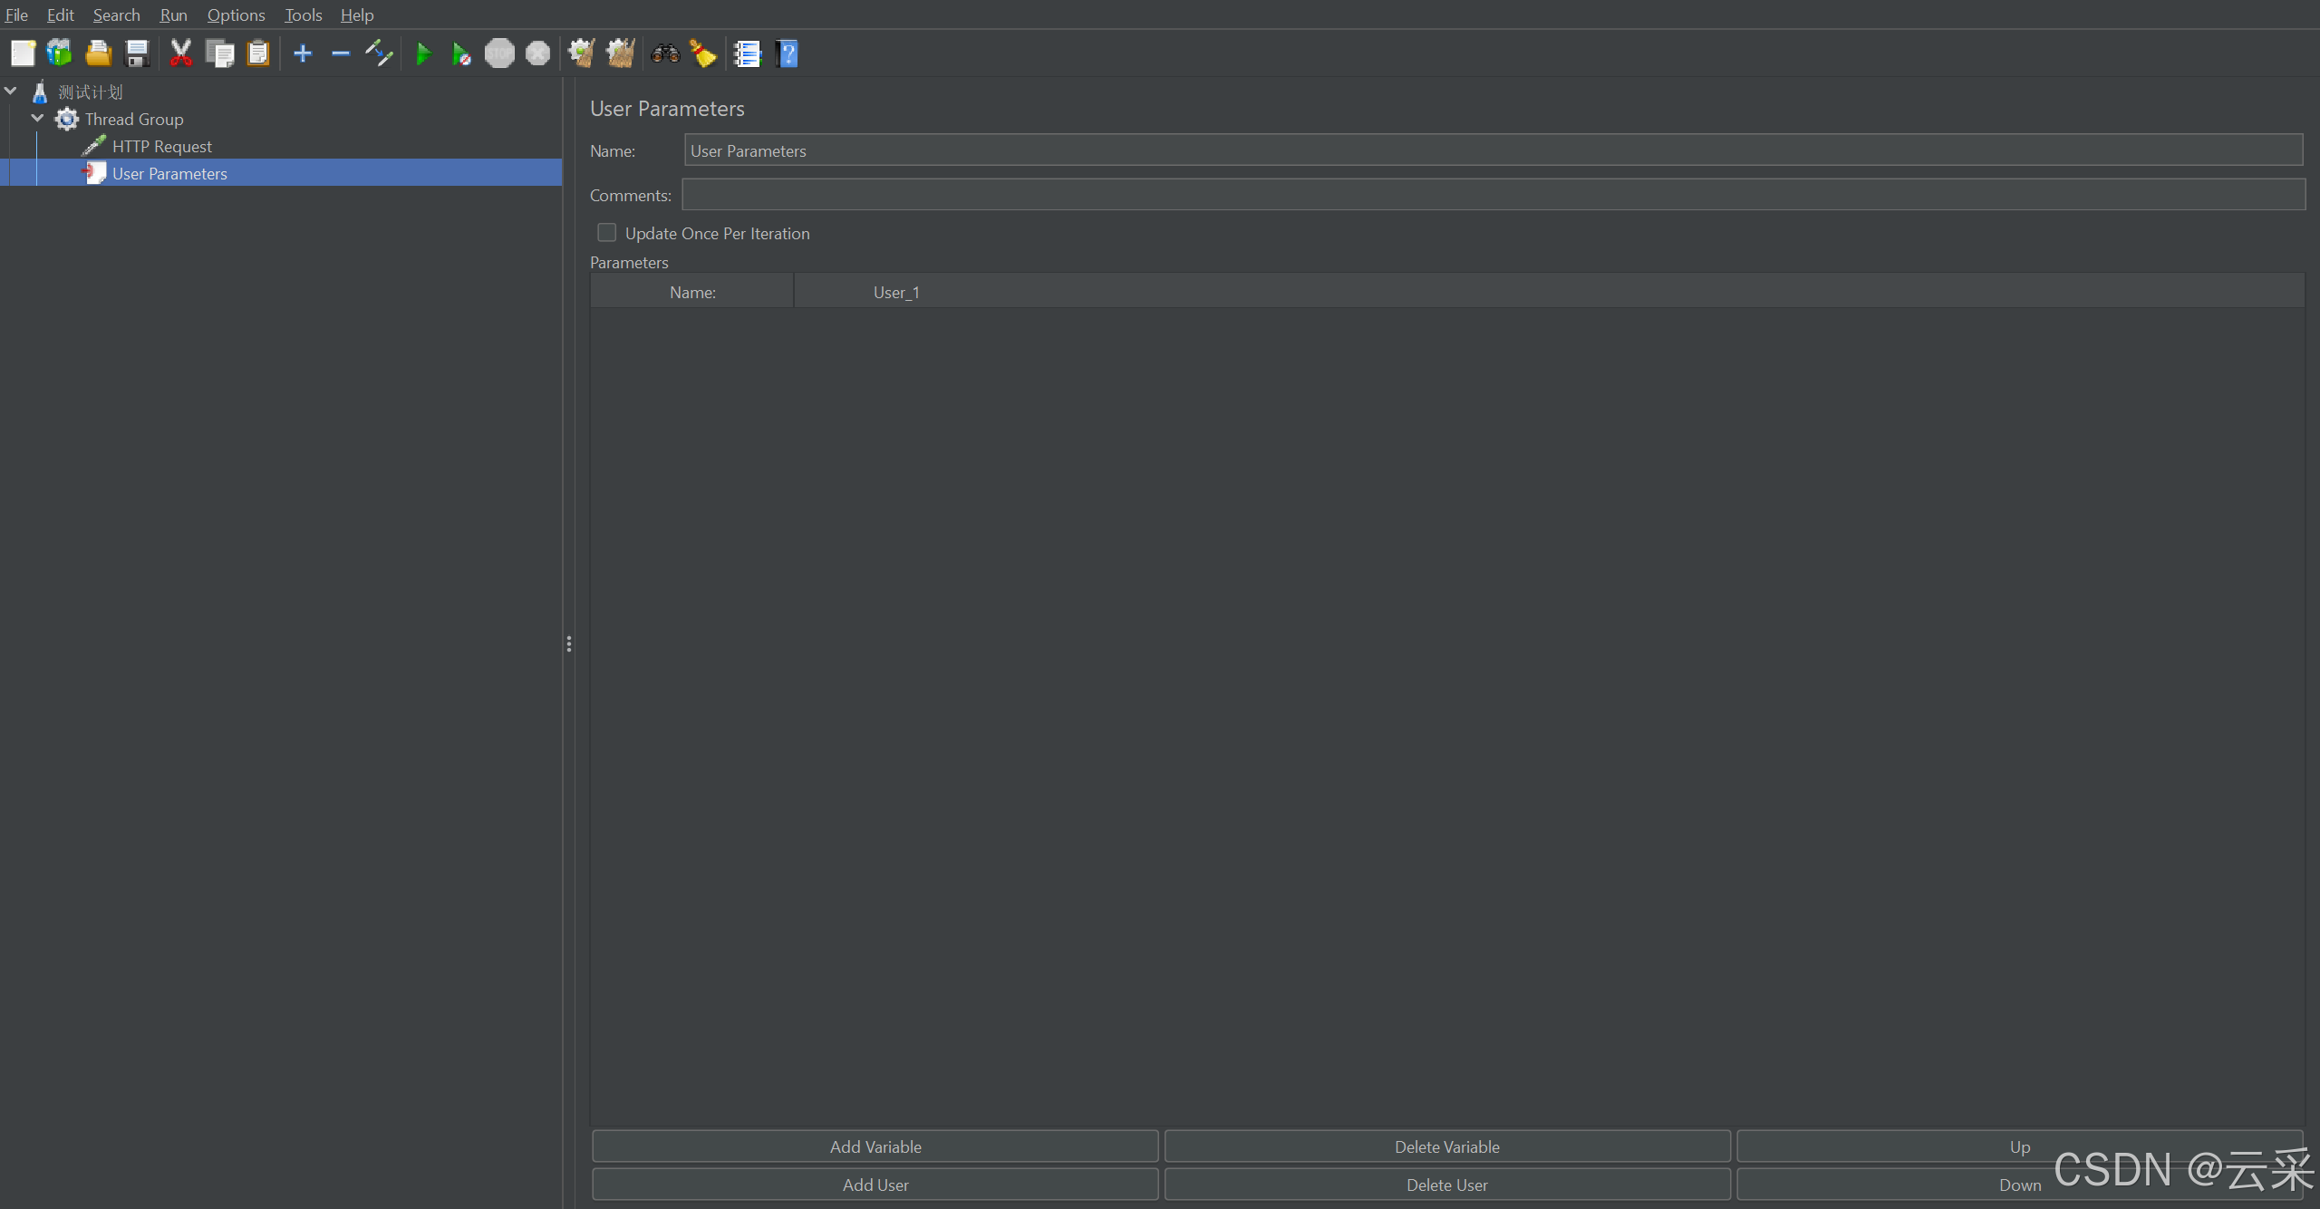Click the Stop test icon
This screenshot has width=2320, height=1209.
pyautogui.click(x=499, y=53)
